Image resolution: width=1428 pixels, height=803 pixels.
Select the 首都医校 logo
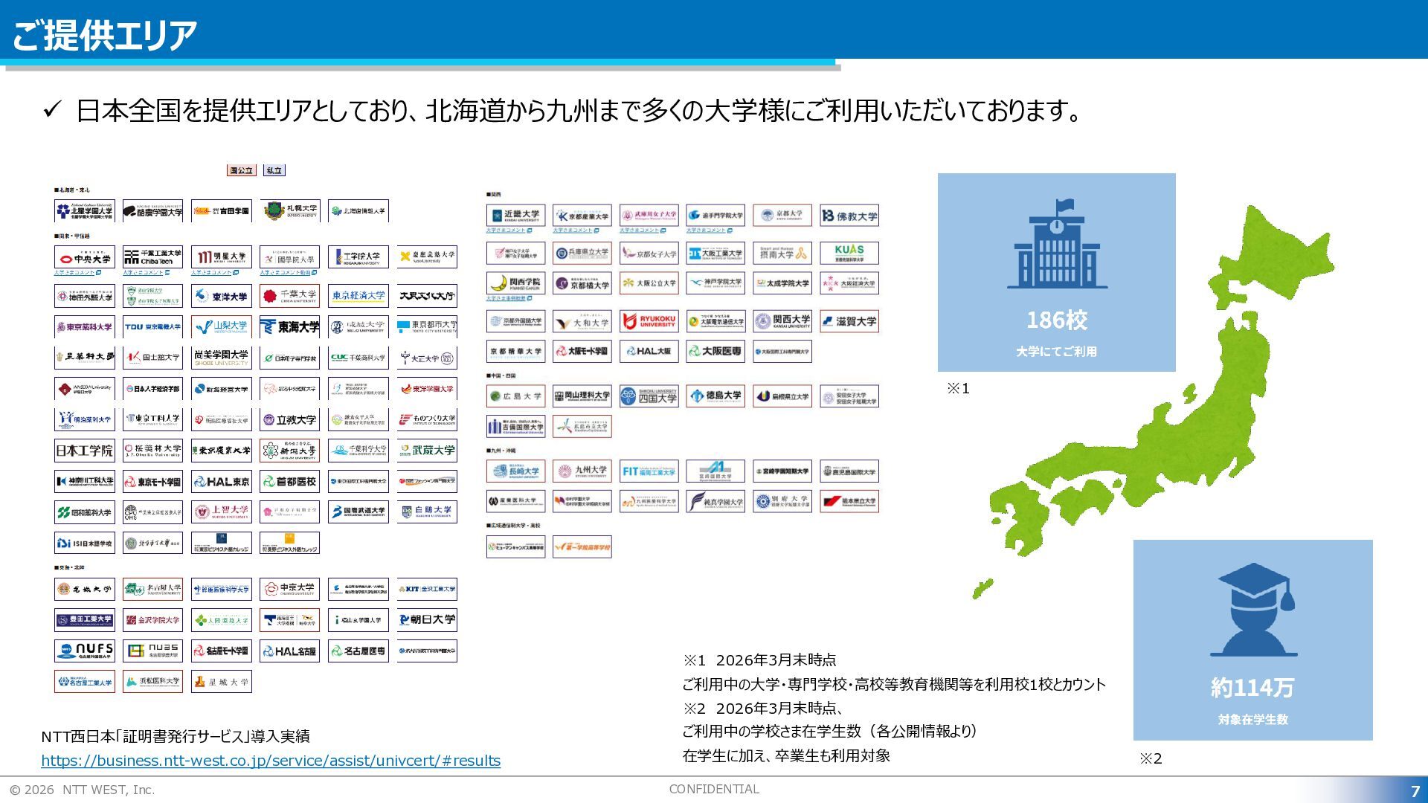point(290,482)
